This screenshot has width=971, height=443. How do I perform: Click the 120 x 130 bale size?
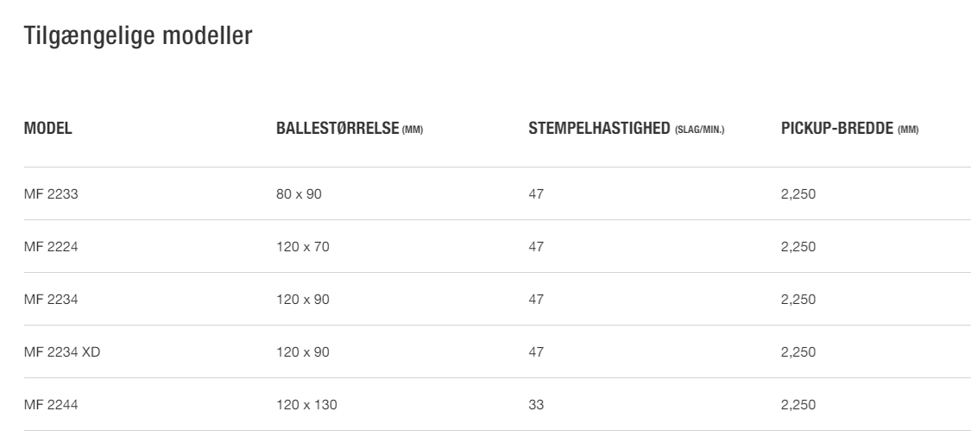[306, 405]
